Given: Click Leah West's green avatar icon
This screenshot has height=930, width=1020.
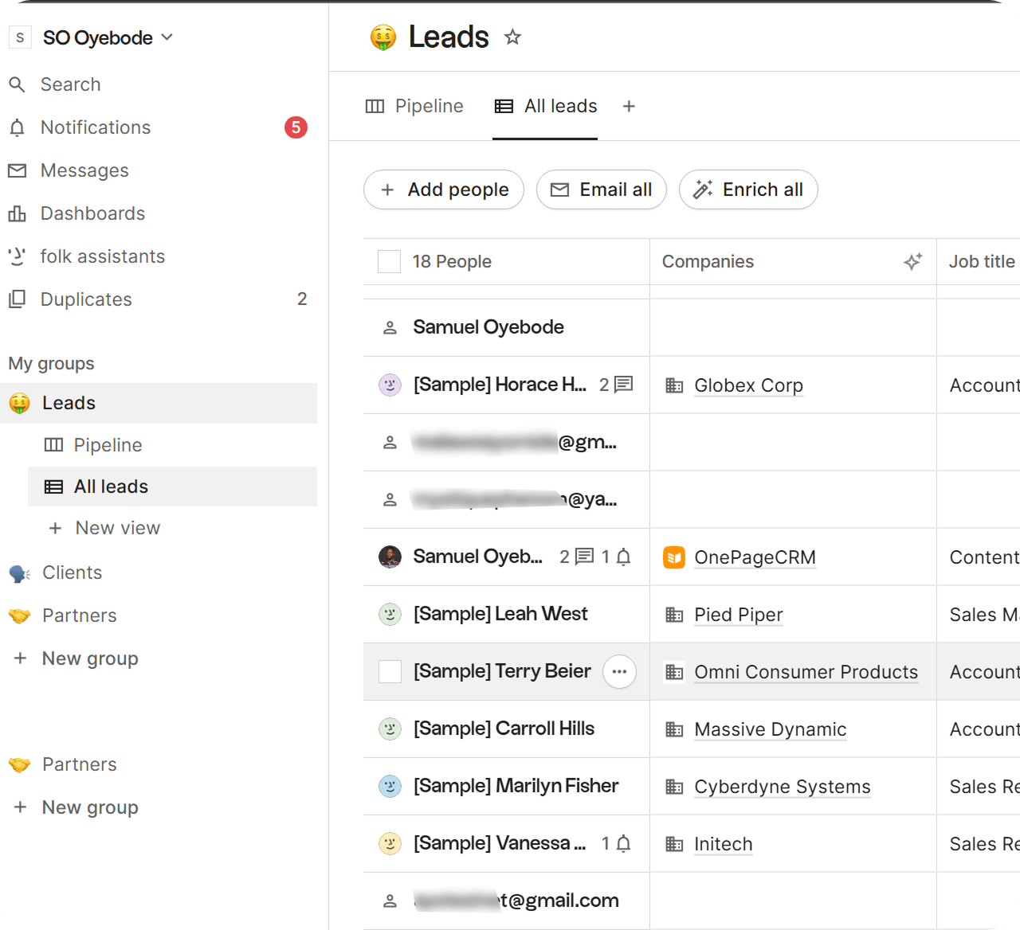Looking at the screenshot, I should (x=390, y=614).
